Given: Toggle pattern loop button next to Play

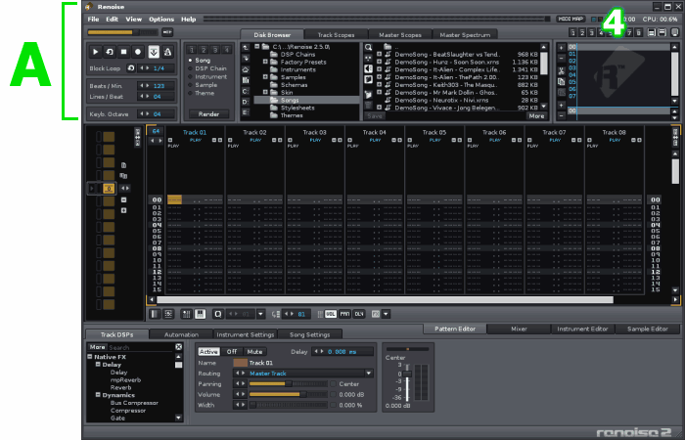Looking at the screenshot, I should tap(110, 52).
